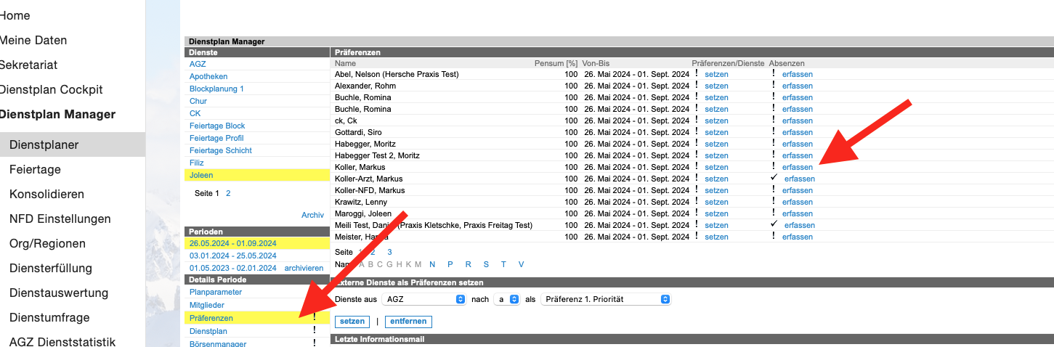The width and height of the screenshot is (1054, 347).
Task: Open the Archiv link under Dienste list
Action: [312, 215]
